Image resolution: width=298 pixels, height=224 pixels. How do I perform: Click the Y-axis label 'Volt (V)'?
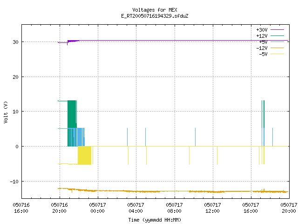click(6, 112)
